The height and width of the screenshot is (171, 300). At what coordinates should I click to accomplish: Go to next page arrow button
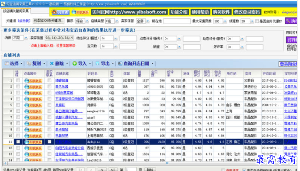pyautogui.click(x=102, y=170)
